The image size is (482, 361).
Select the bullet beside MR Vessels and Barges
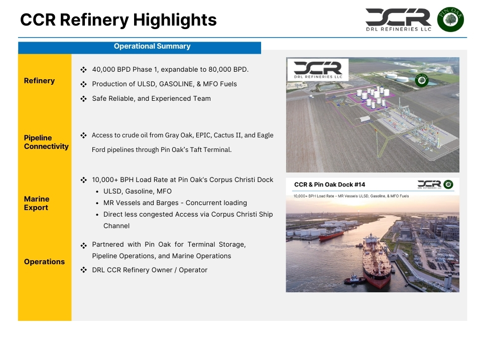point(98,203)
